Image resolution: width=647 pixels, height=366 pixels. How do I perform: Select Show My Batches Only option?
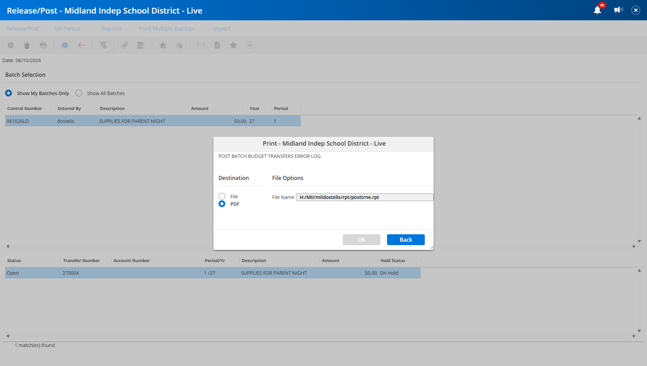click(8, 93)
